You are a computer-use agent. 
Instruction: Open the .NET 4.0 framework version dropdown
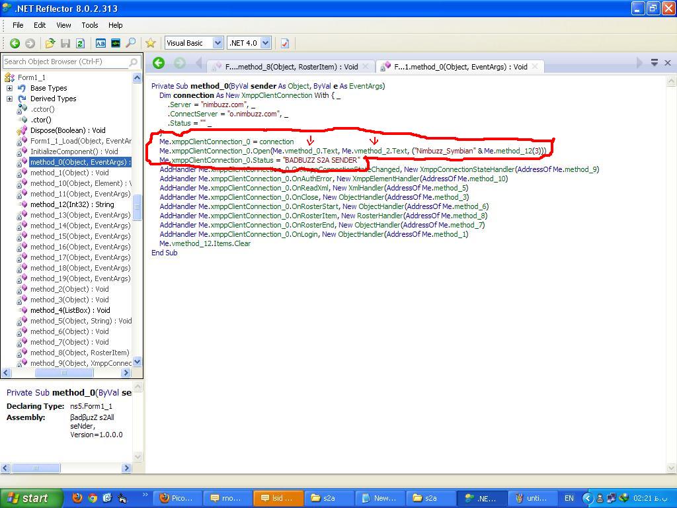(266, 43)
